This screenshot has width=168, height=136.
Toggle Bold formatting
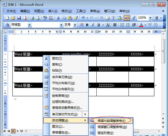87,25
